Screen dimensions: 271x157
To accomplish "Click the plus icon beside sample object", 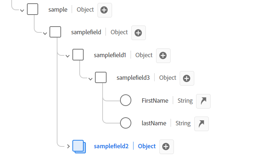I will click(x=104, y=10).
